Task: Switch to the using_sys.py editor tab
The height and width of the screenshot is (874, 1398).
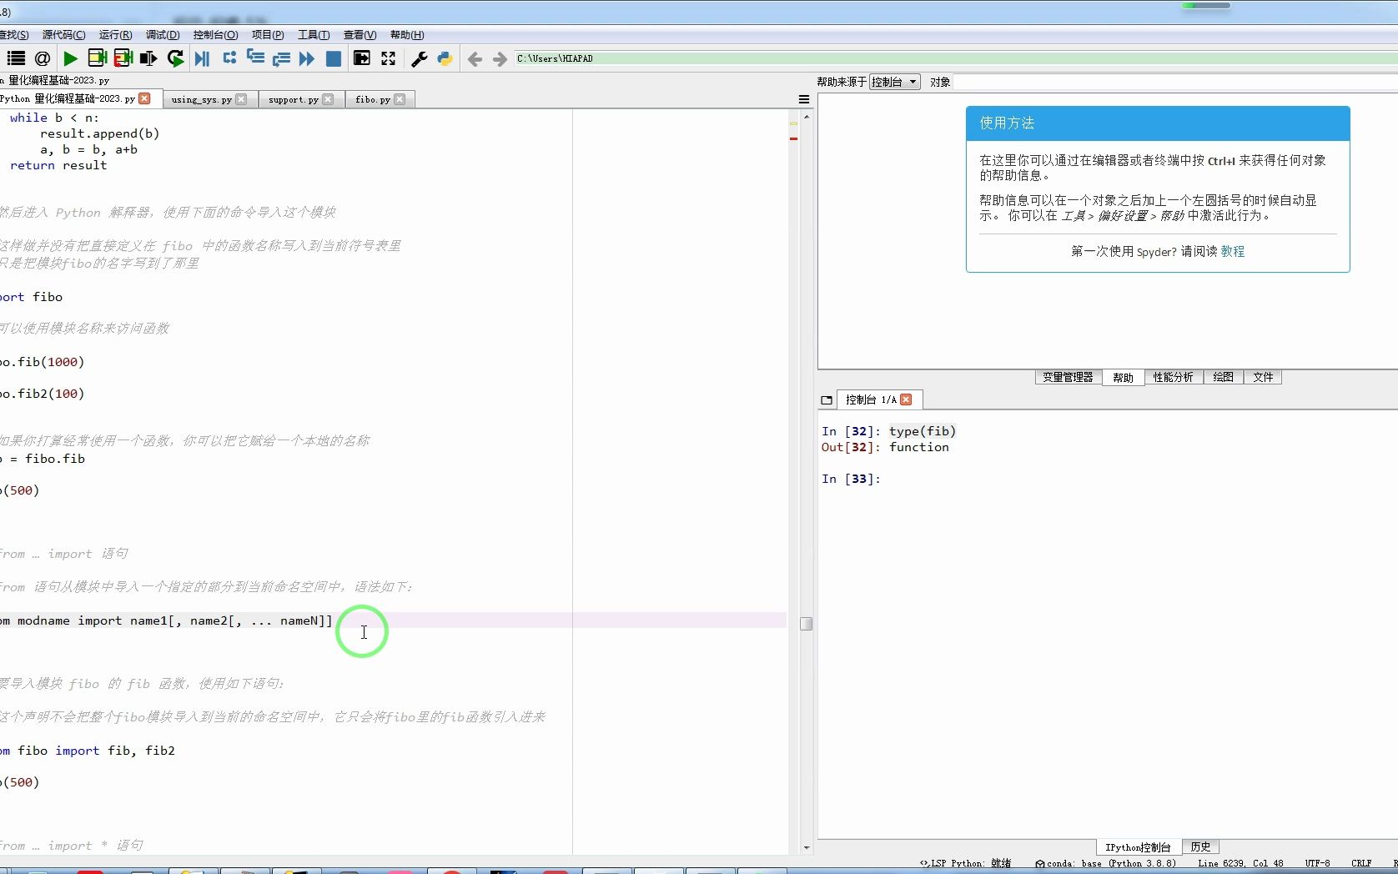Action: [x=202, y=99]
